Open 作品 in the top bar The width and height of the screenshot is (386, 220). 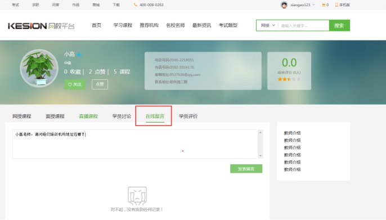pyautogui.click(x=76, y=5)
